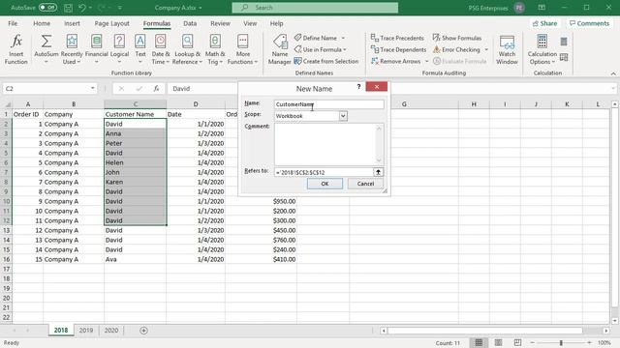This screenshot has width=620, height=348.
Task: Click Calculate Sheet icon
Action: click(x=564, y=58)
